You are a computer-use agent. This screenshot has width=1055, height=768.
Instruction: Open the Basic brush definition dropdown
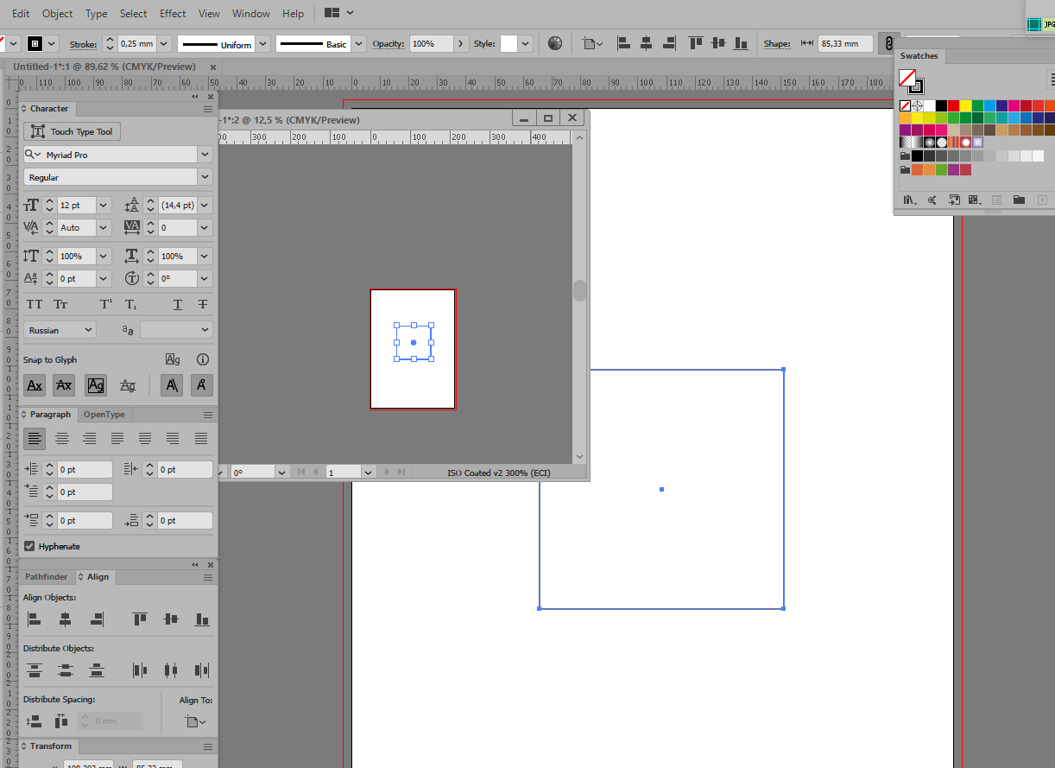(x=357, y=44)
